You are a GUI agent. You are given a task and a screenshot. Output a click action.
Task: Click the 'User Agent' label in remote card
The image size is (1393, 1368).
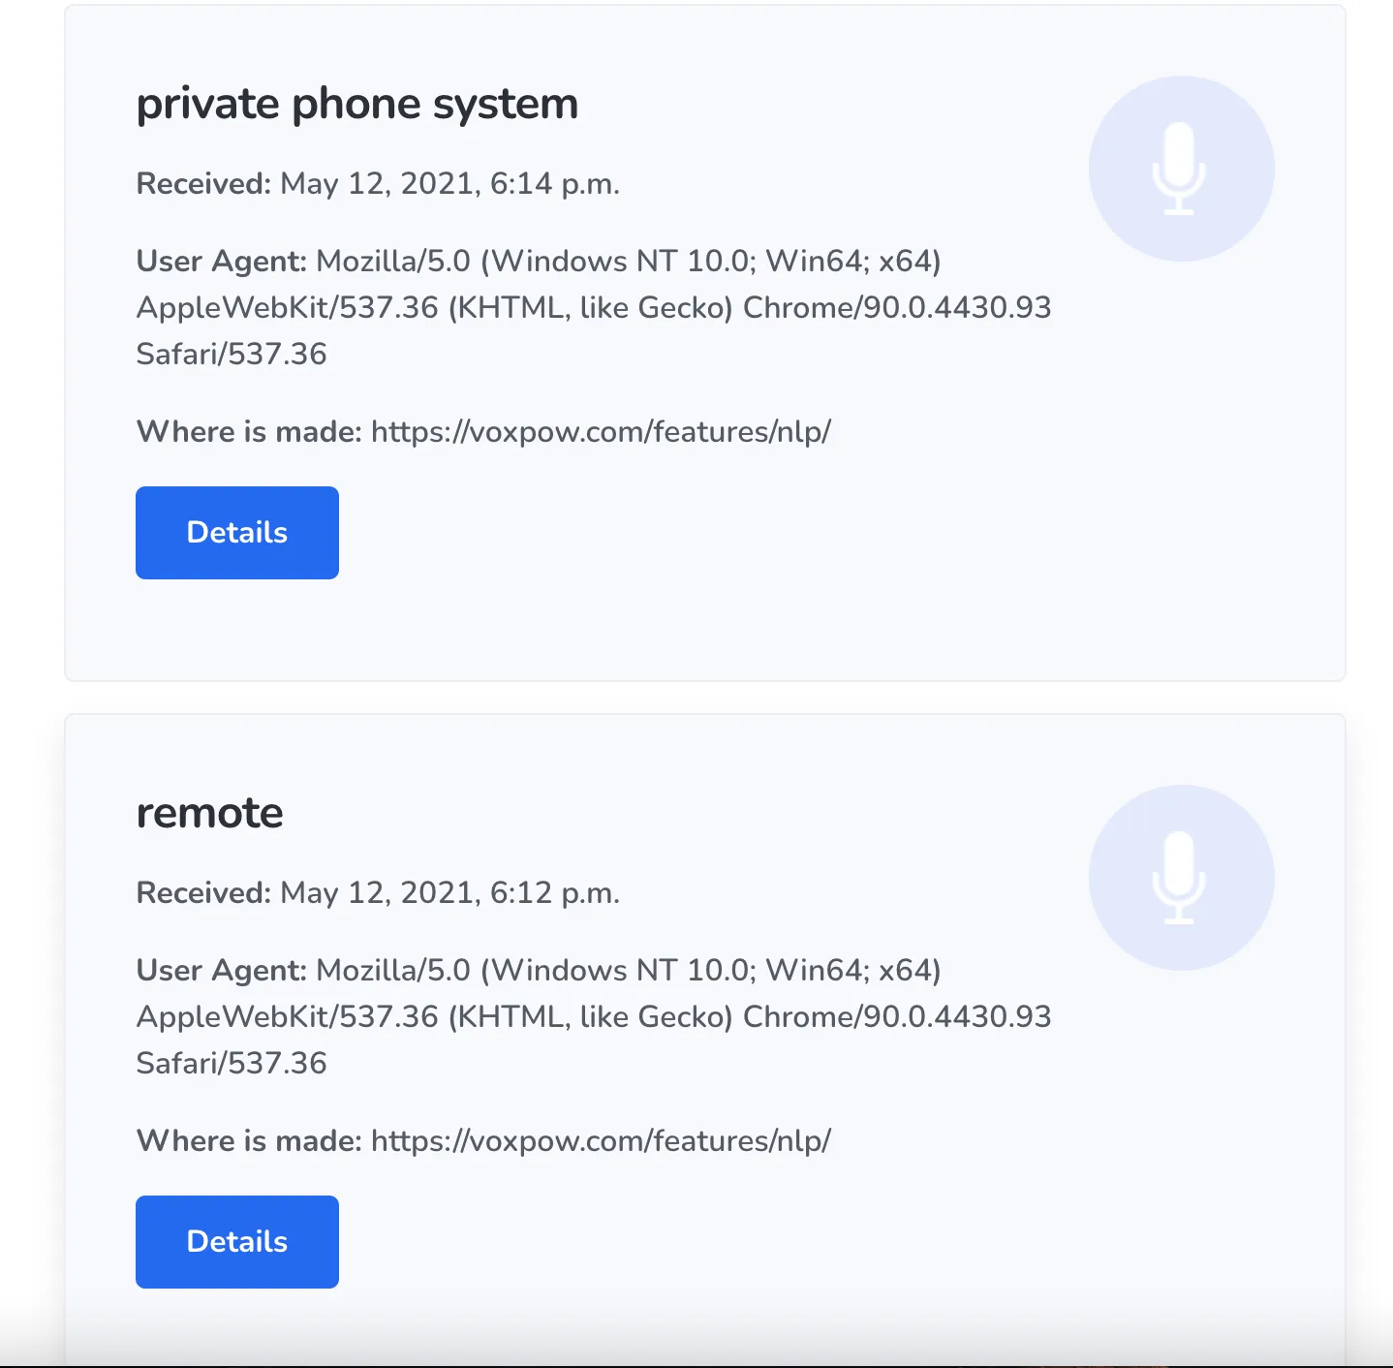(221, 971)
